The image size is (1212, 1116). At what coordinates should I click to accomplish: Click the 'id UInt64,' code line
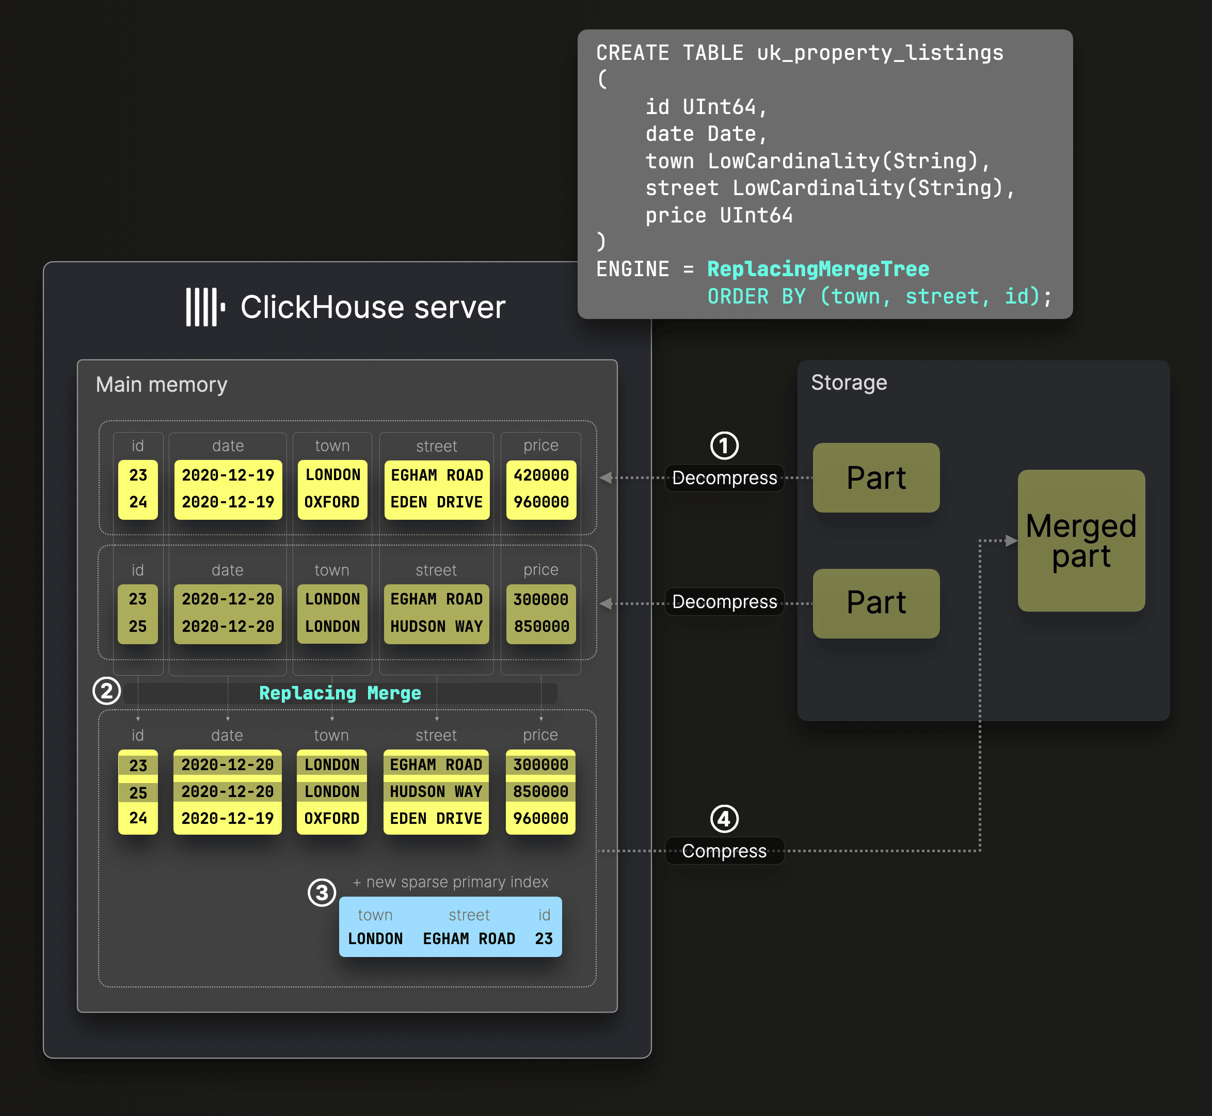coord(706,107)
